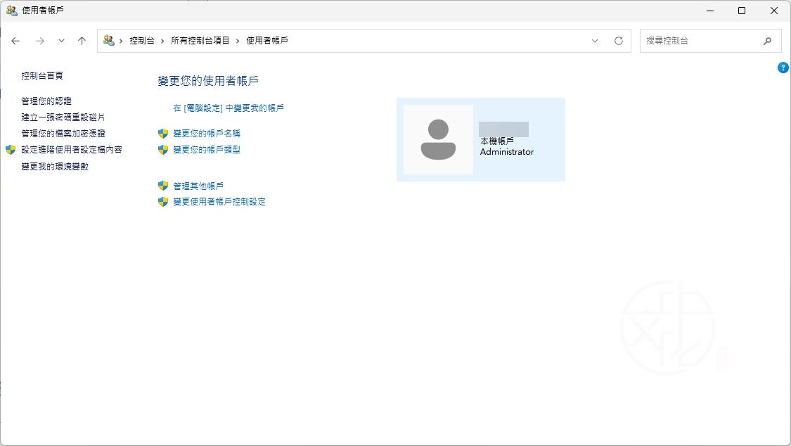Open 建立一張密碼重設磁片 link
791x446 pixels.
(63, 117)
